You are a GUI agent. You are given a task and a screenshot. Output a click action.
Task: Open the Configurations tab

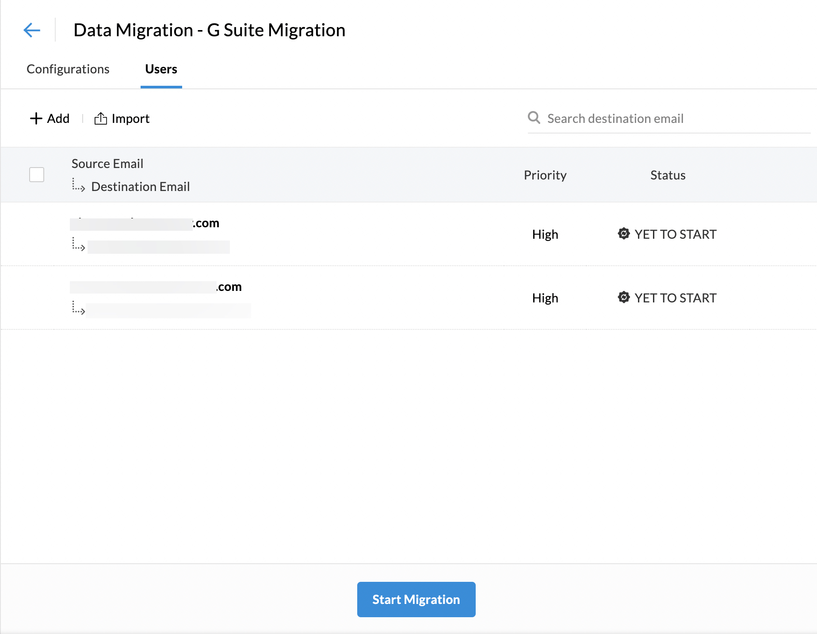pos(68,69)
